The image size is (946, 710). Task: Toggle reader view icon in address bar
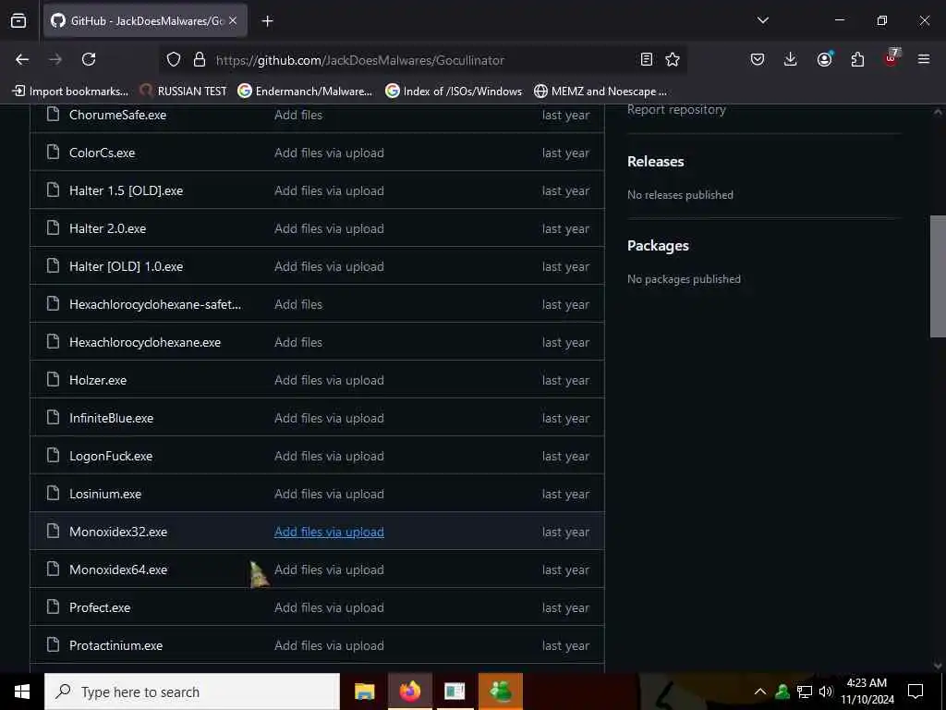coord(646,59)
